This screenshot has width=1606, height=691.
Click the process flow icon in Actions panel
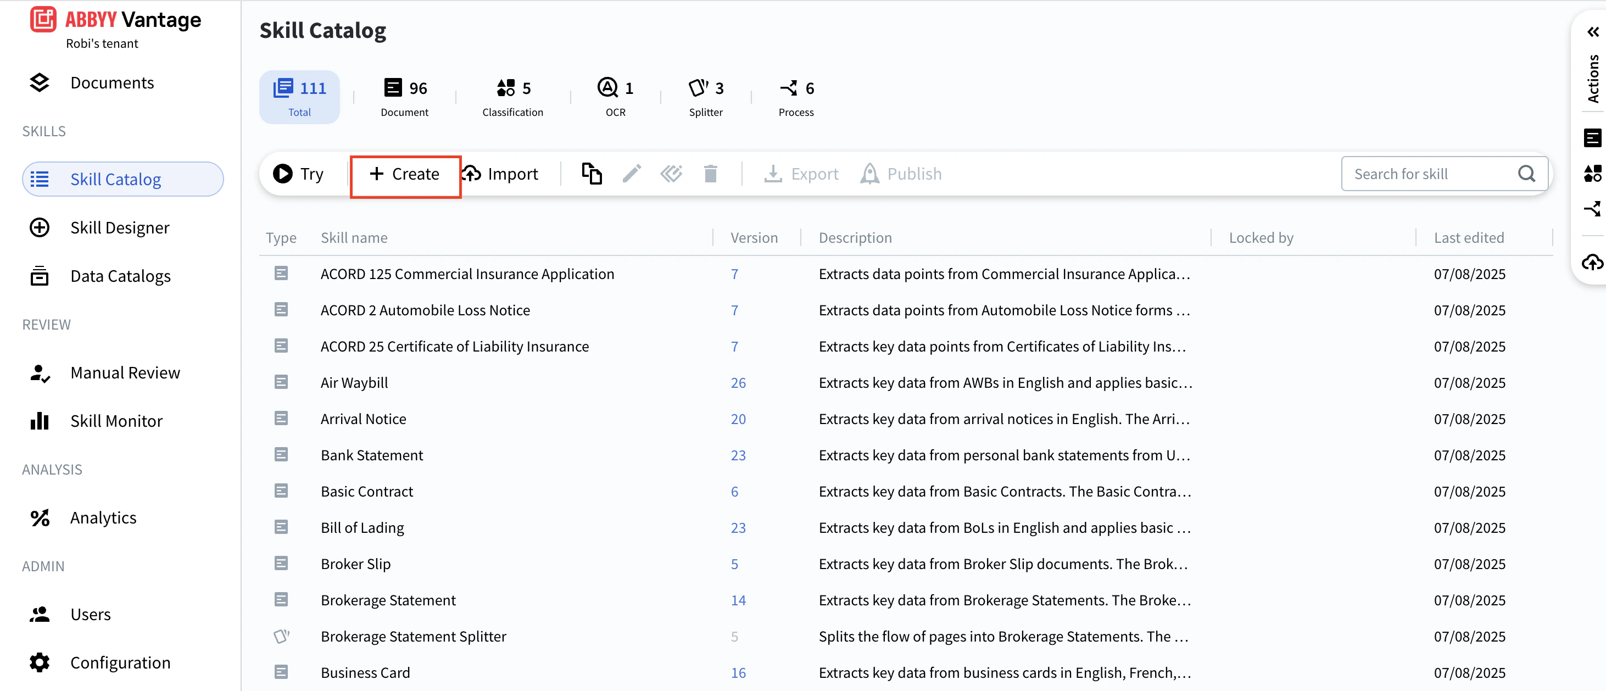click(x=1592, y=208)
